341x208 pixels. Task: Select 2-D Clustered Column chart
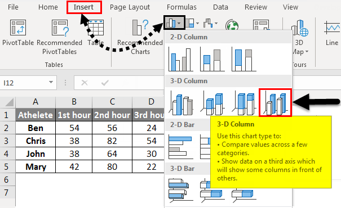pos(180,59)
